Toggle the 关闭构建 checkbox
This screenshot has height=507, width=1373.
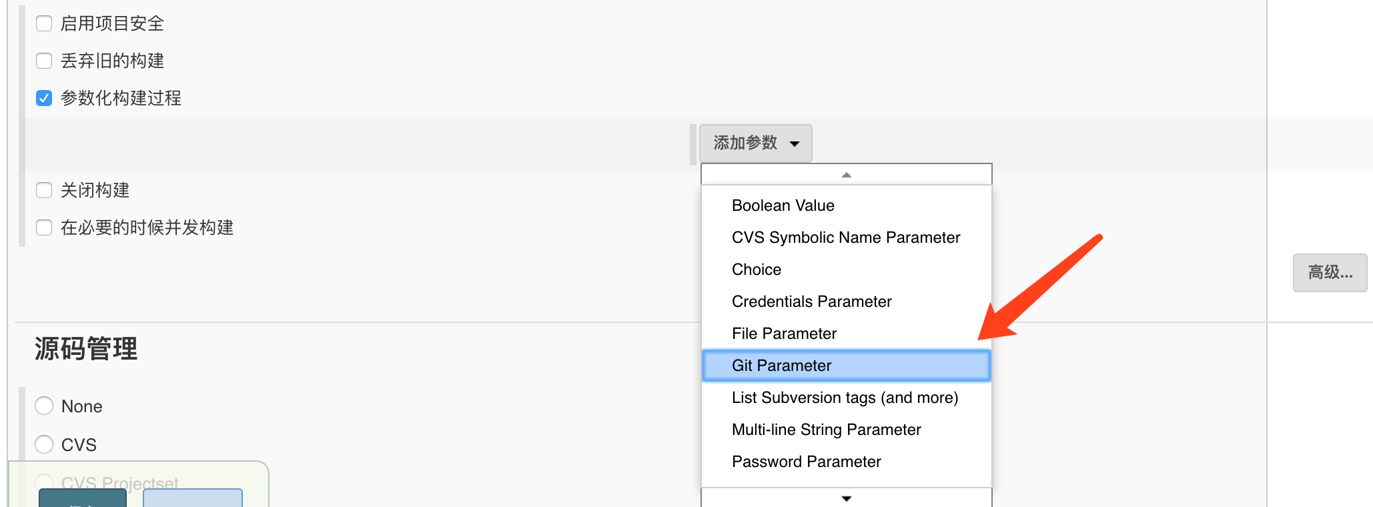click(44, 190)
